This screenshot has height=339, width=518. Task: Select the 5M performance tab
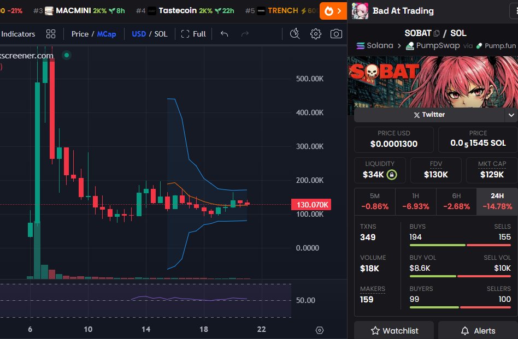(x=375, y=201)
